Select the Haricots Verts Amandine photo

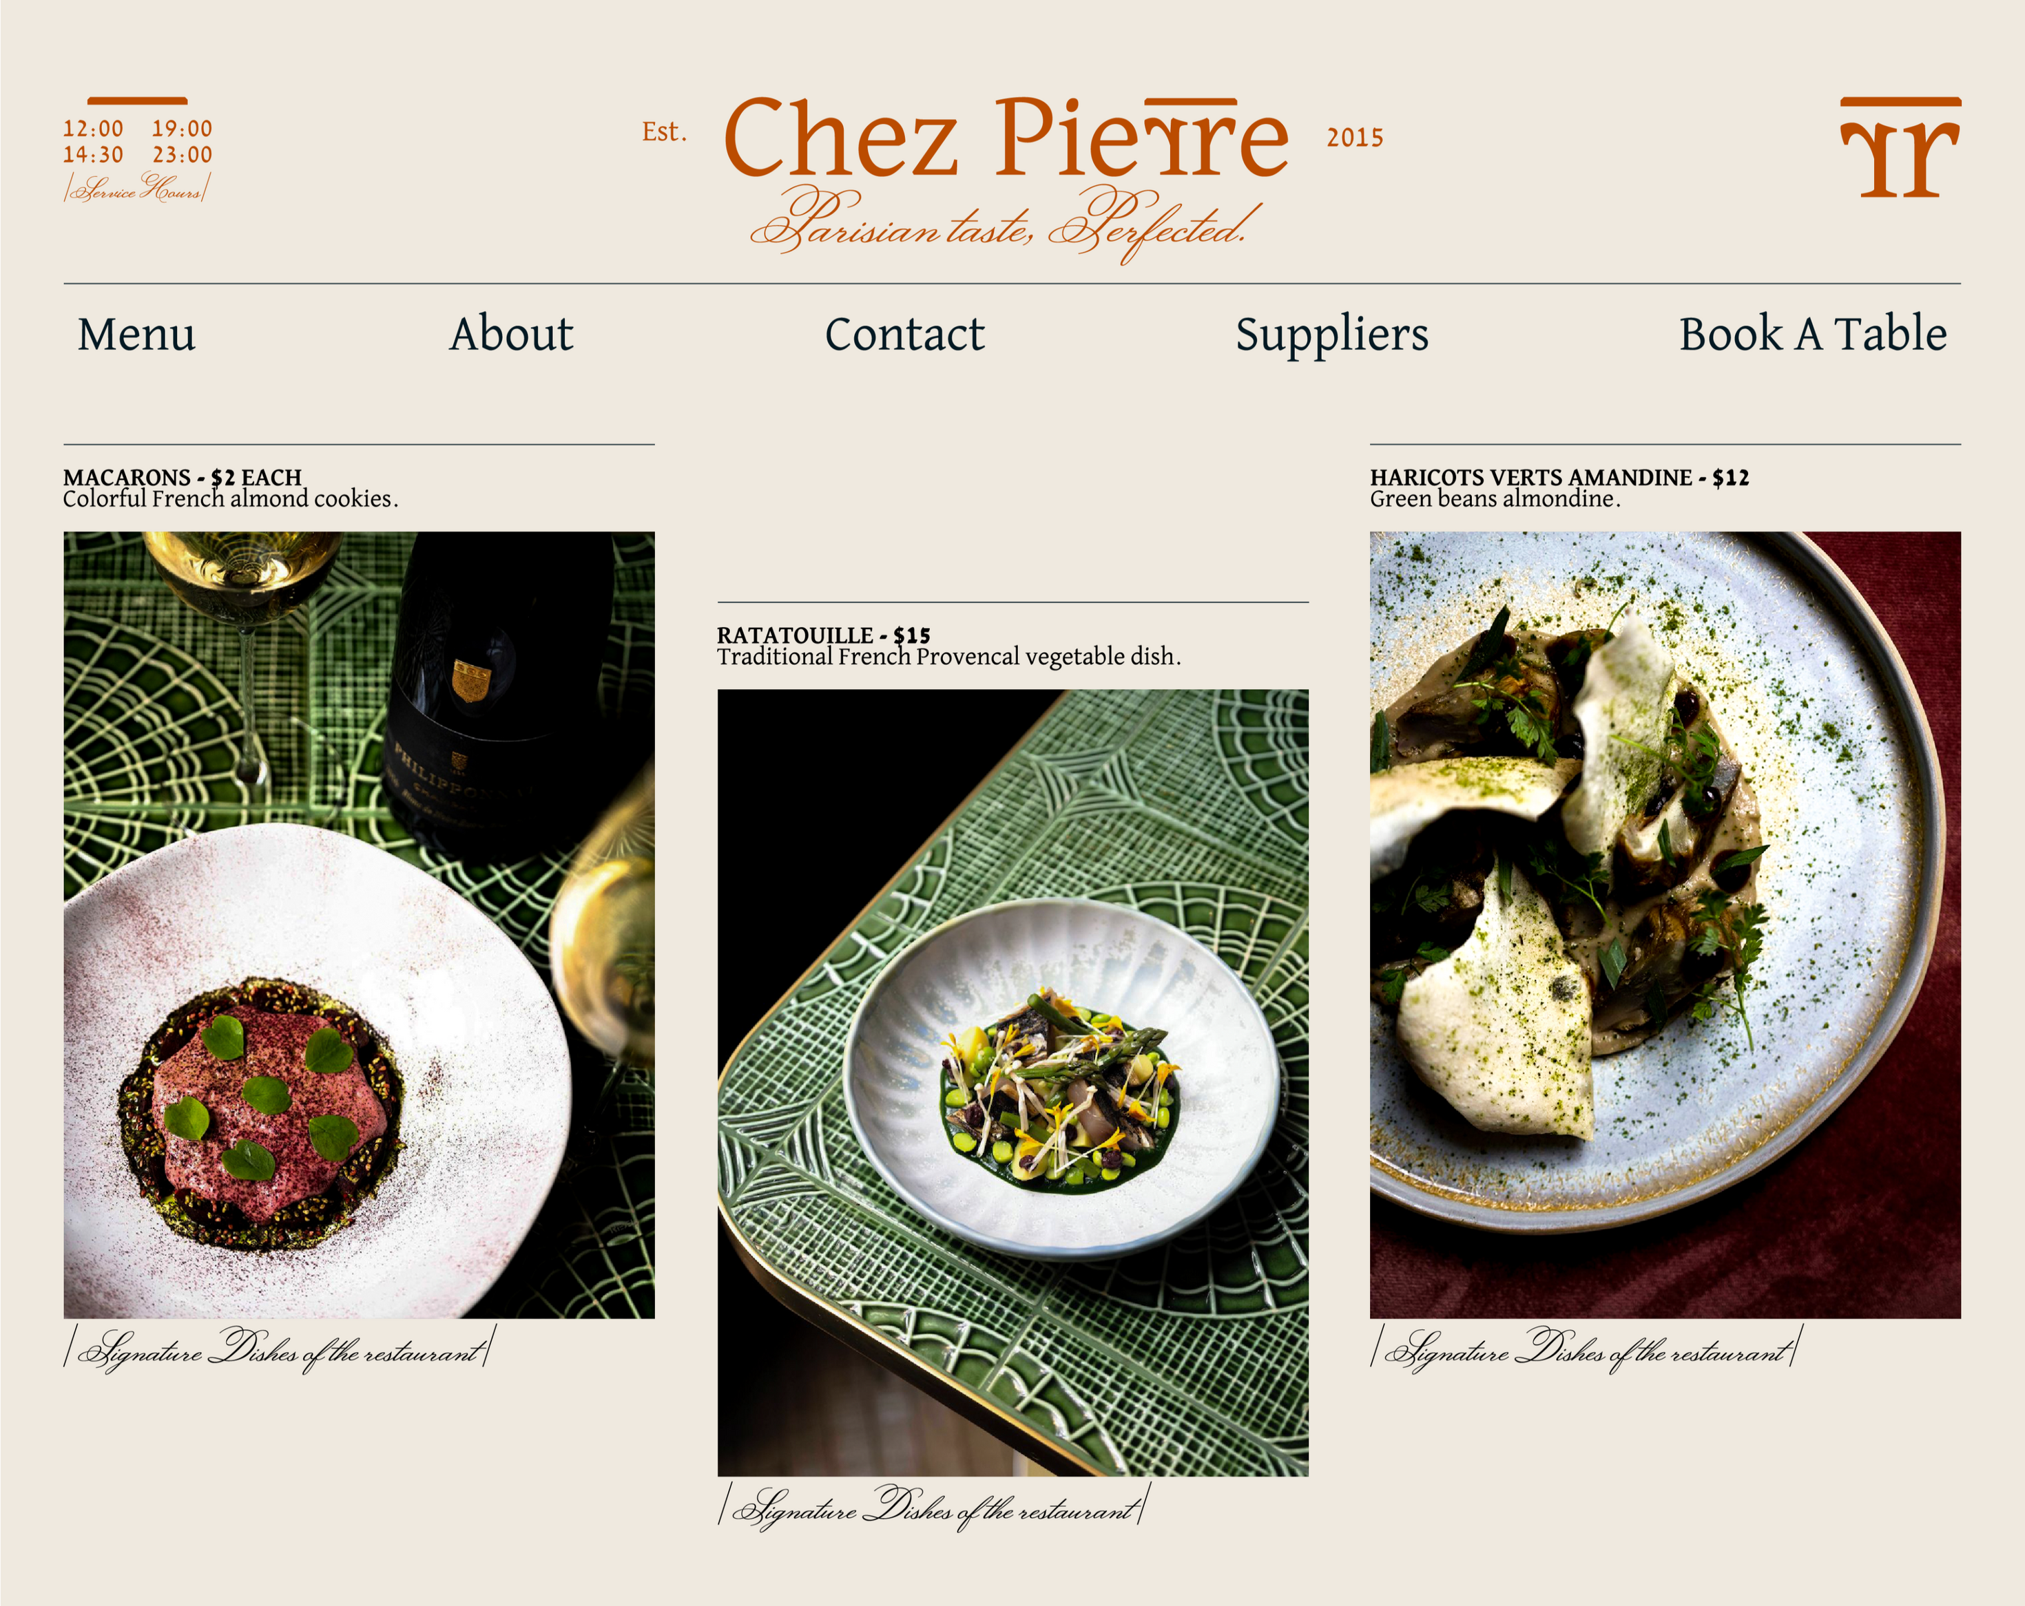[x=1664, y=924]
